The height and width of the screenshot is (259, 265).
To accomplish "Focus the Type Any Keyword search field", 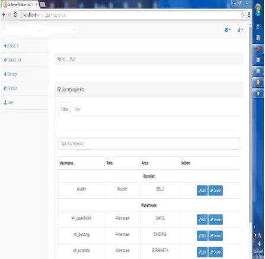I will [149, 144].
